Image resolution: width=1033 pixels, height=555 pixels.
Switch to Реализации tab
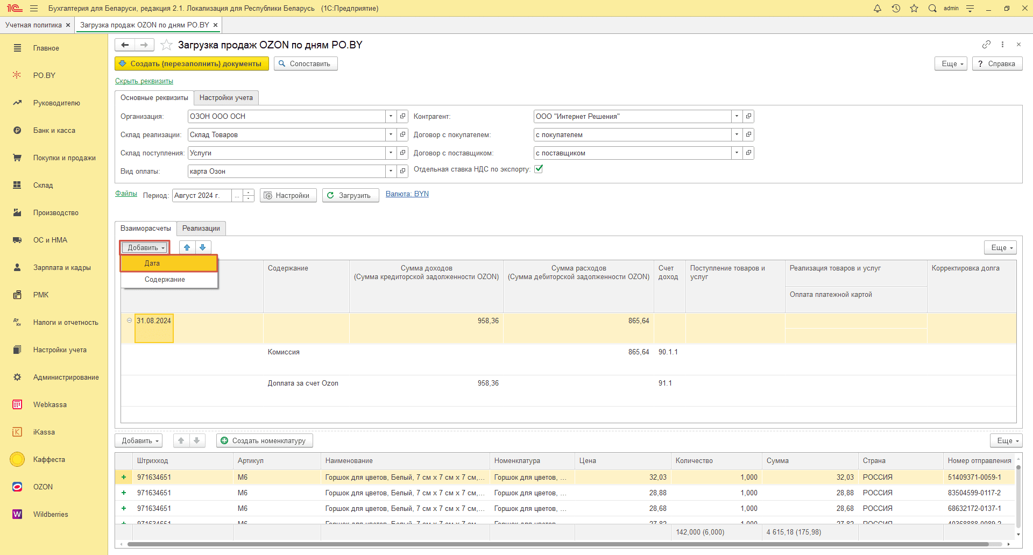[201, 228]
